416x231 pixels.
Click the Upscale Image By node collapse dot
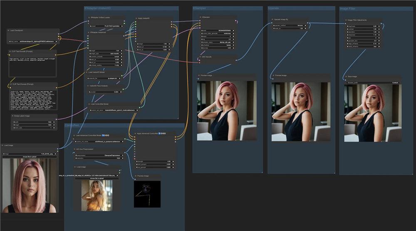tap(272, 19)
